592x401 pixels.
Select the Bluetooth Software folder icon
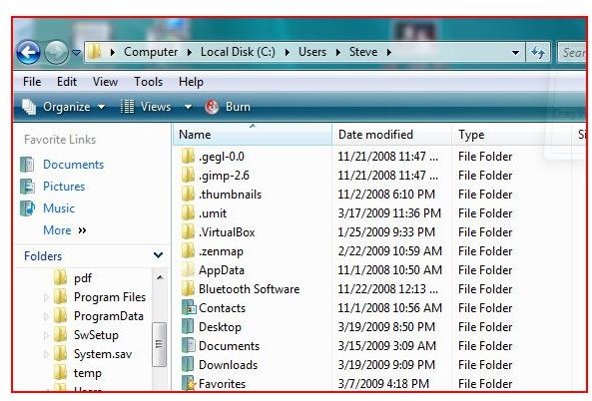pyautogui.click(x=188, y=288)
